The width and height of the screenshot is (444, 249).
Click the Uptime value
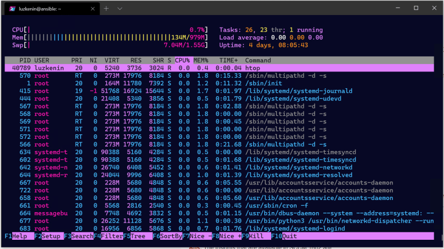tap(278, 45)
